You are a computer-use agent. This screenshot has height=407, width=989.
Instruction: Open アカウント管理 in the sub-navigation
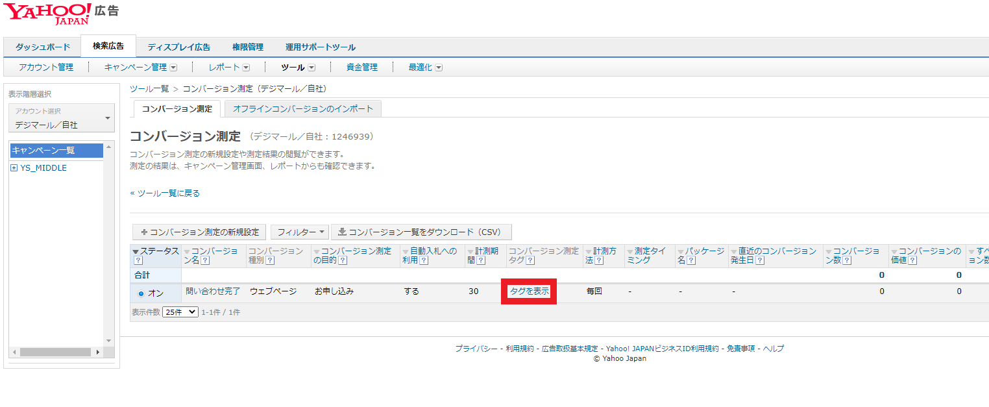46,68
